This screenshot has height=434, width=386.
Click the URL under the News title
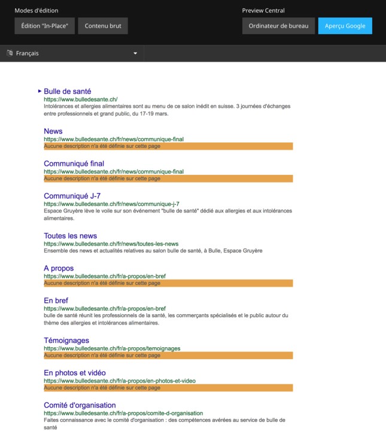[114, 139]
